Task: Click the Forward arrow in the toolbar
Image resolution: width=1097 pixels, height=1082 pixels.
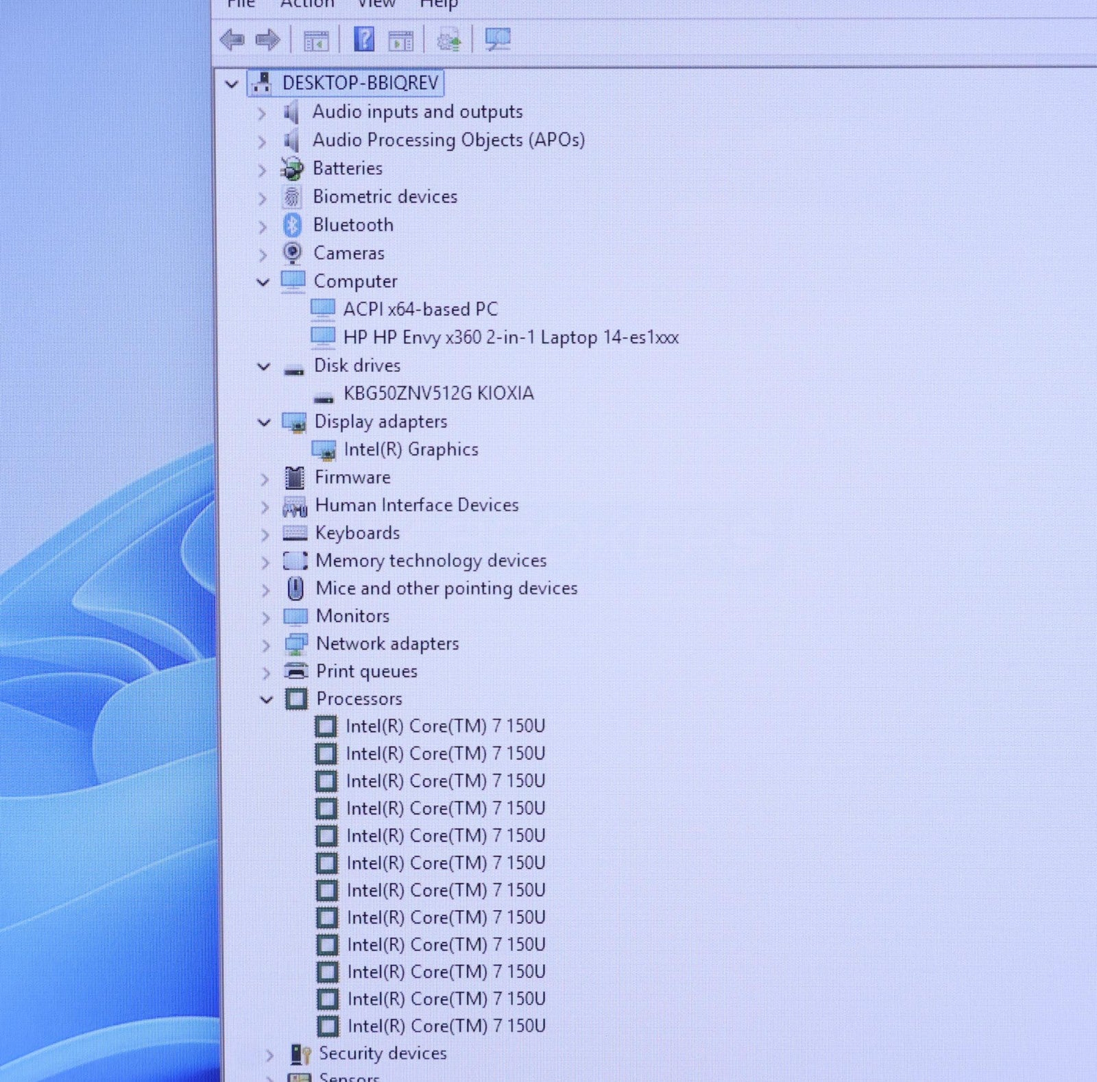Action: [x=267, y=40]
